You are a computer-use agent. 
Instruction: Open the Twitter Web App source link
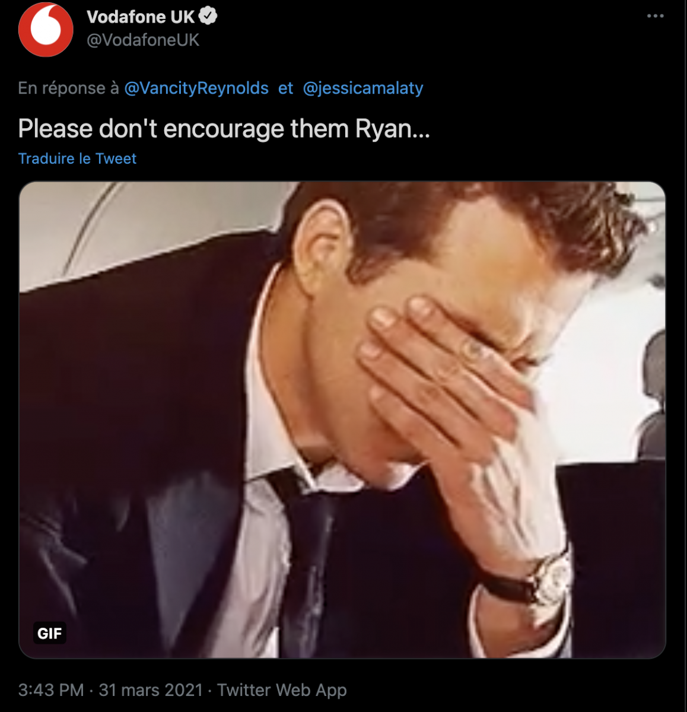click(282, 690)
